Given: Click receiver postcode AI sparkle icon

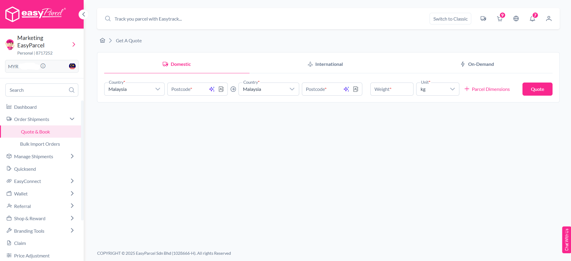Looking at the screenshot, I should click(346, 89).
